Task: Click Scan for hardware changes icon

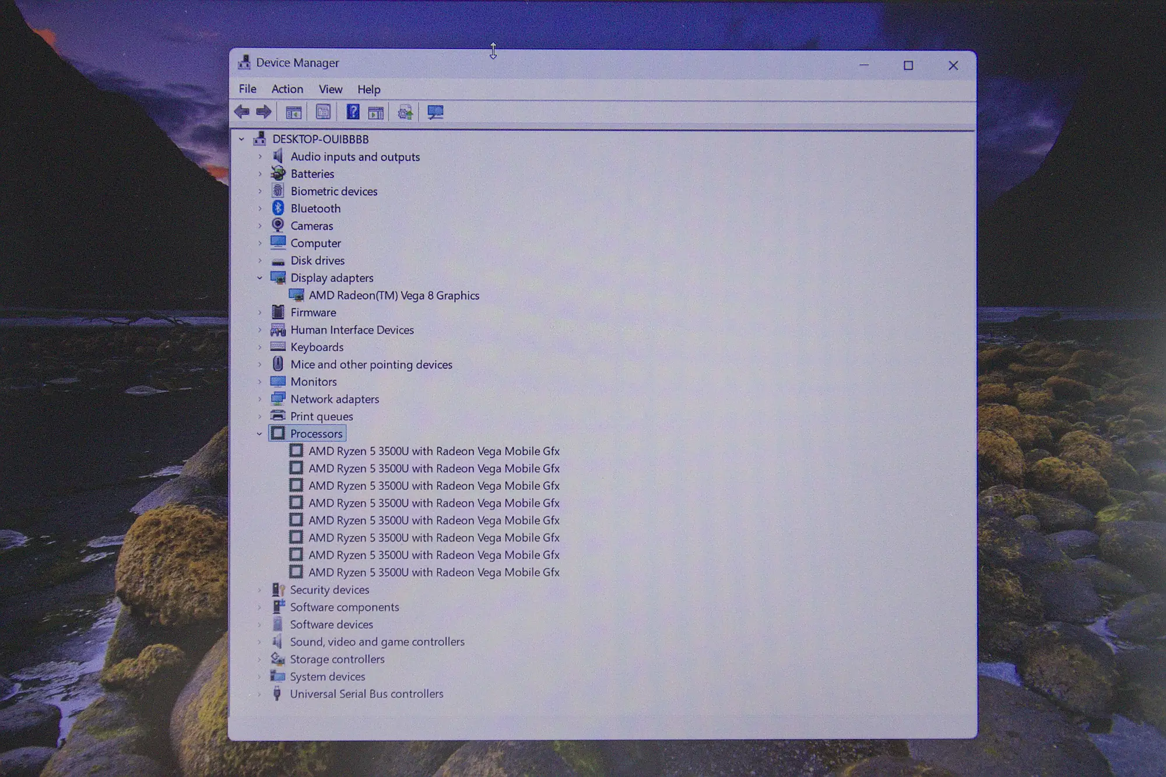Action: click(435, 112)
